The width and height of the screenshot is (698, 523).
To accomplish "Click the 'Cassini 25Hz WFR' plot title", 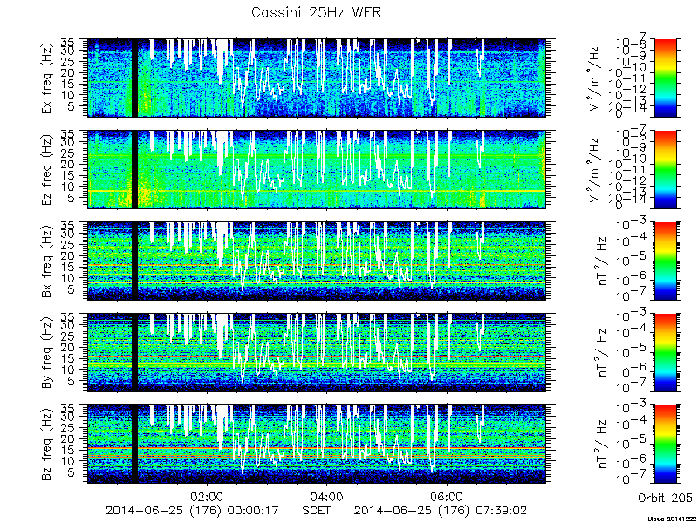I will [x=316, y=13].
